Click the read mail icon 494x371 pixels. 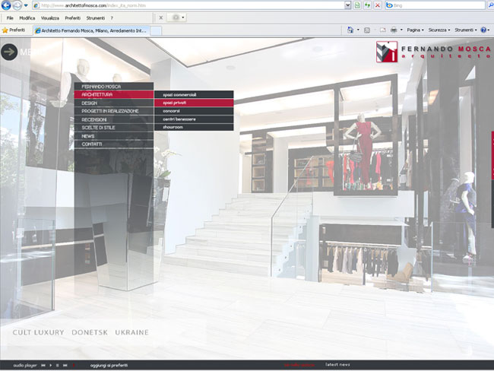[x=383, y=30]
